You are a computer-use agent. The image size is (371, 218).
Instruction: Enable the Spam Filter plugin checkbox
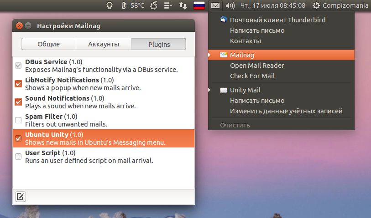click(x=18, y=120)
